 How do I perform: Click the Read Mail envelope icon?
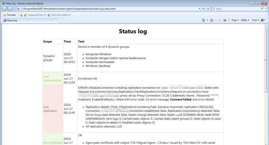point(220,20)
